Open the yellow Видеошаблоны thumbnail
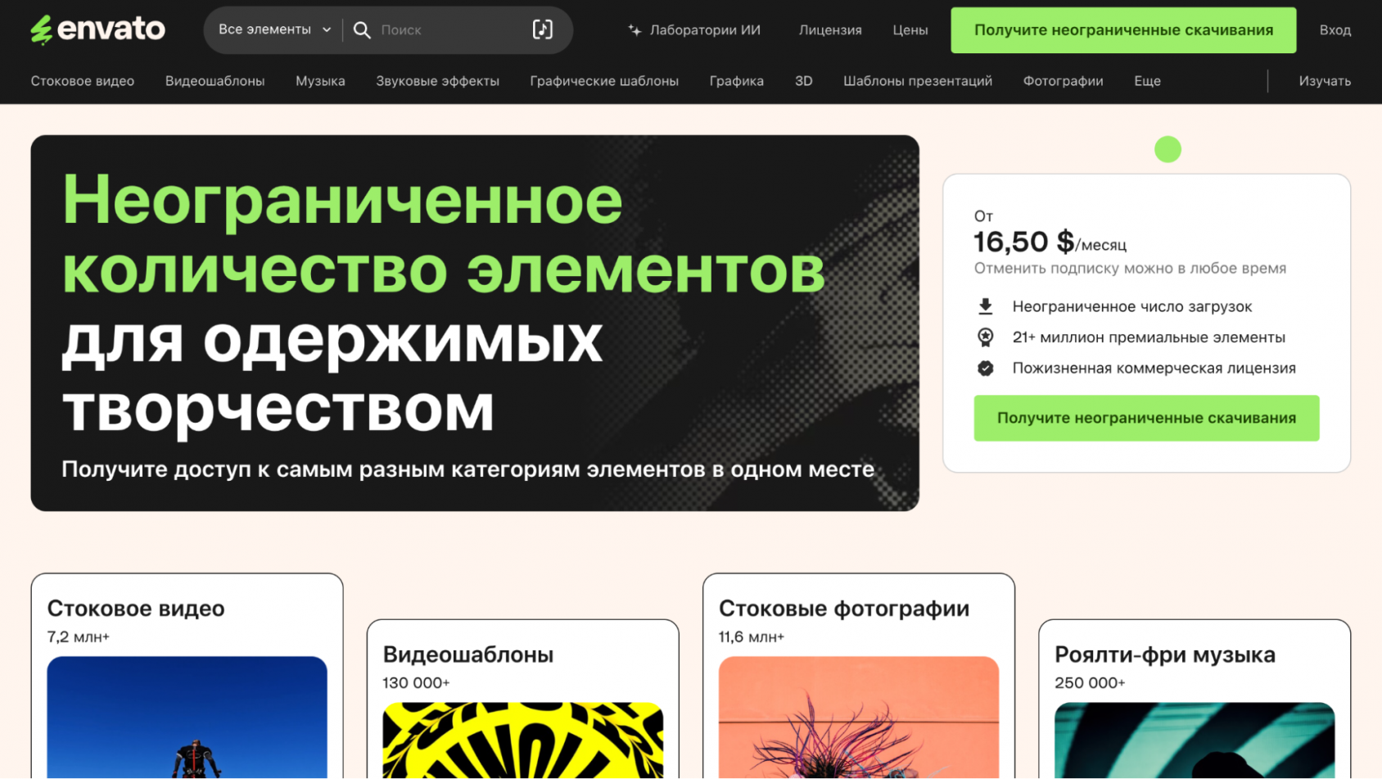This screenshot has width=1382, height=779. [523, 741]
